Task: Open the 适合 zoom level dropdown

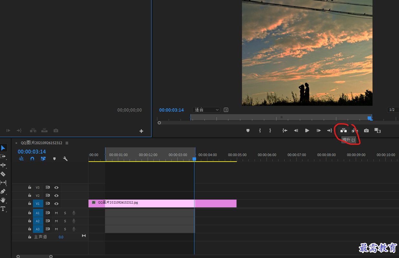Action: click(206, 110)
